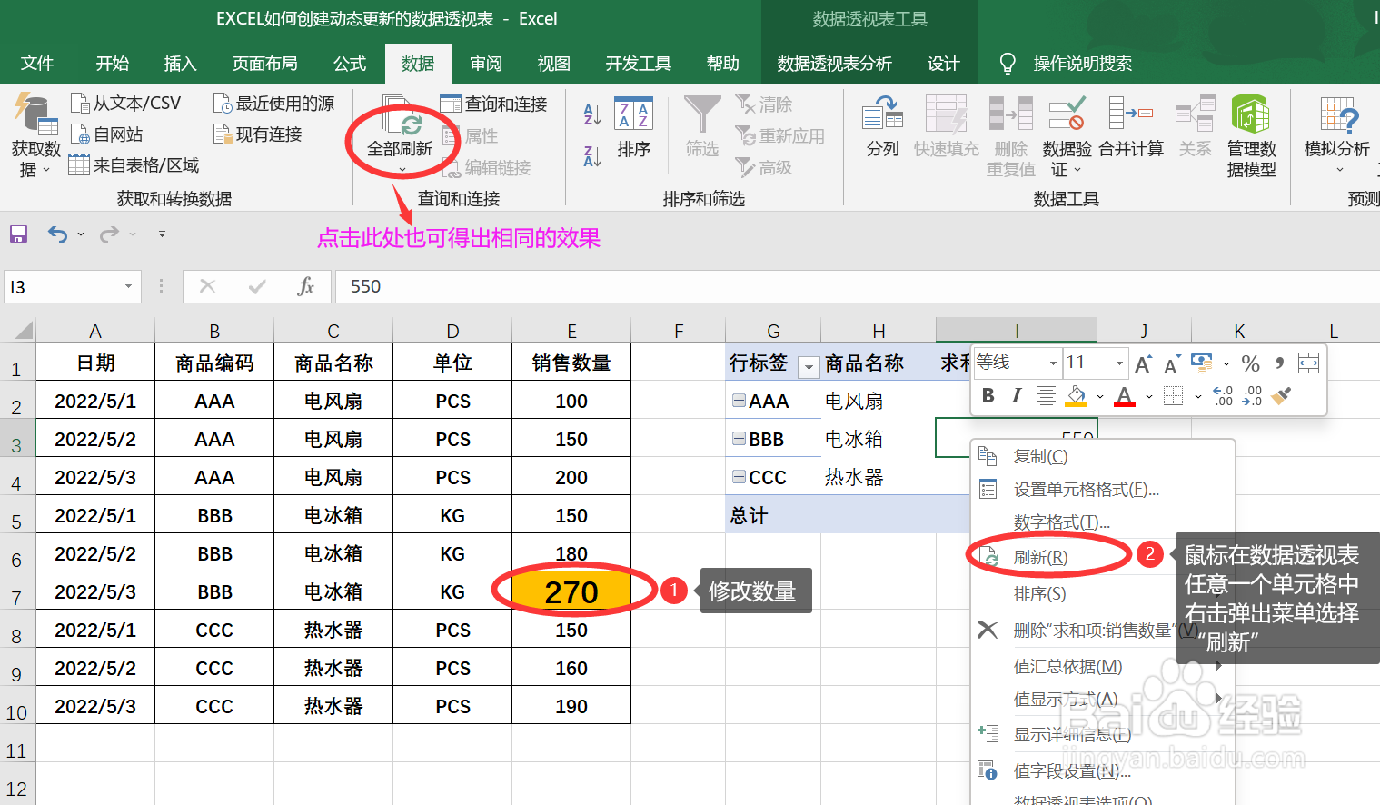Viewport: 1380px width, 805px height.
Task: Open the borders dropdown arrow in the mini toolbar
Action: 1197,396
